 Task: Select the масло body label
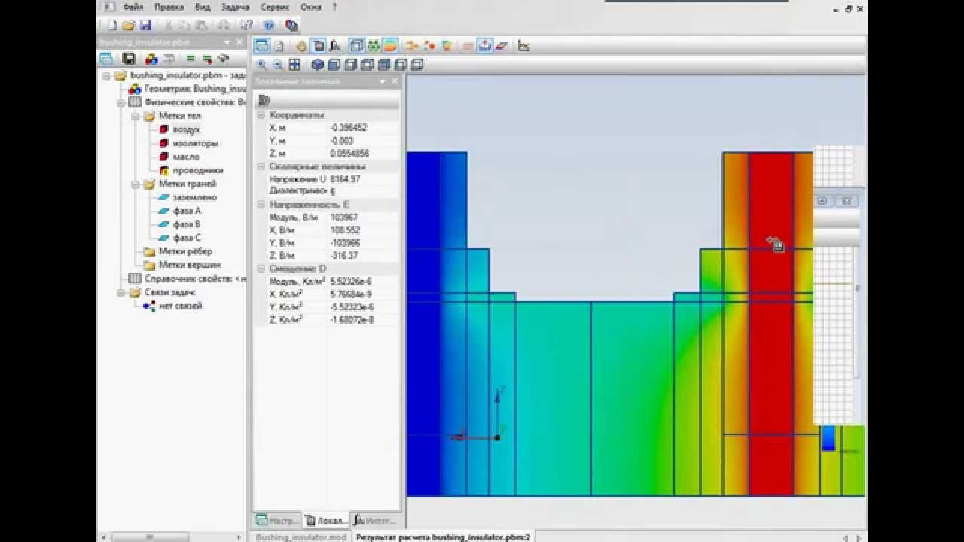click(186, 157)
